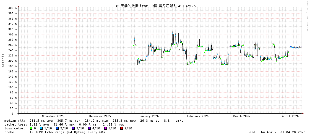Click the red 9/10 loss swatch
The image size is (310, 136).
(121, 128)
